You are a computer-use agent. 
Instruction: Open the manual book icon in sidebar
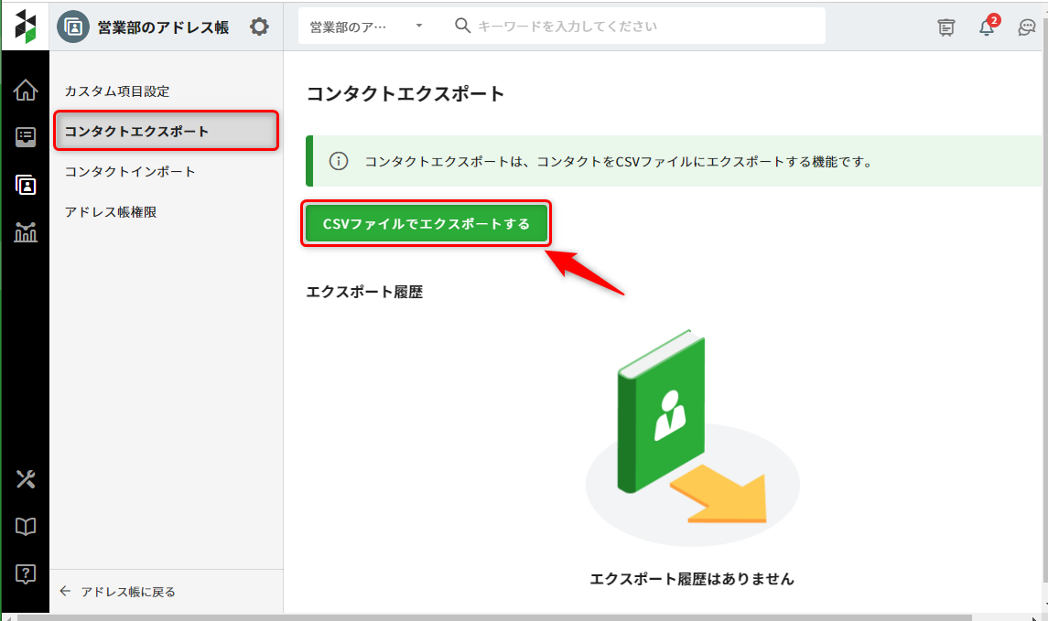(x=26, y=527)
